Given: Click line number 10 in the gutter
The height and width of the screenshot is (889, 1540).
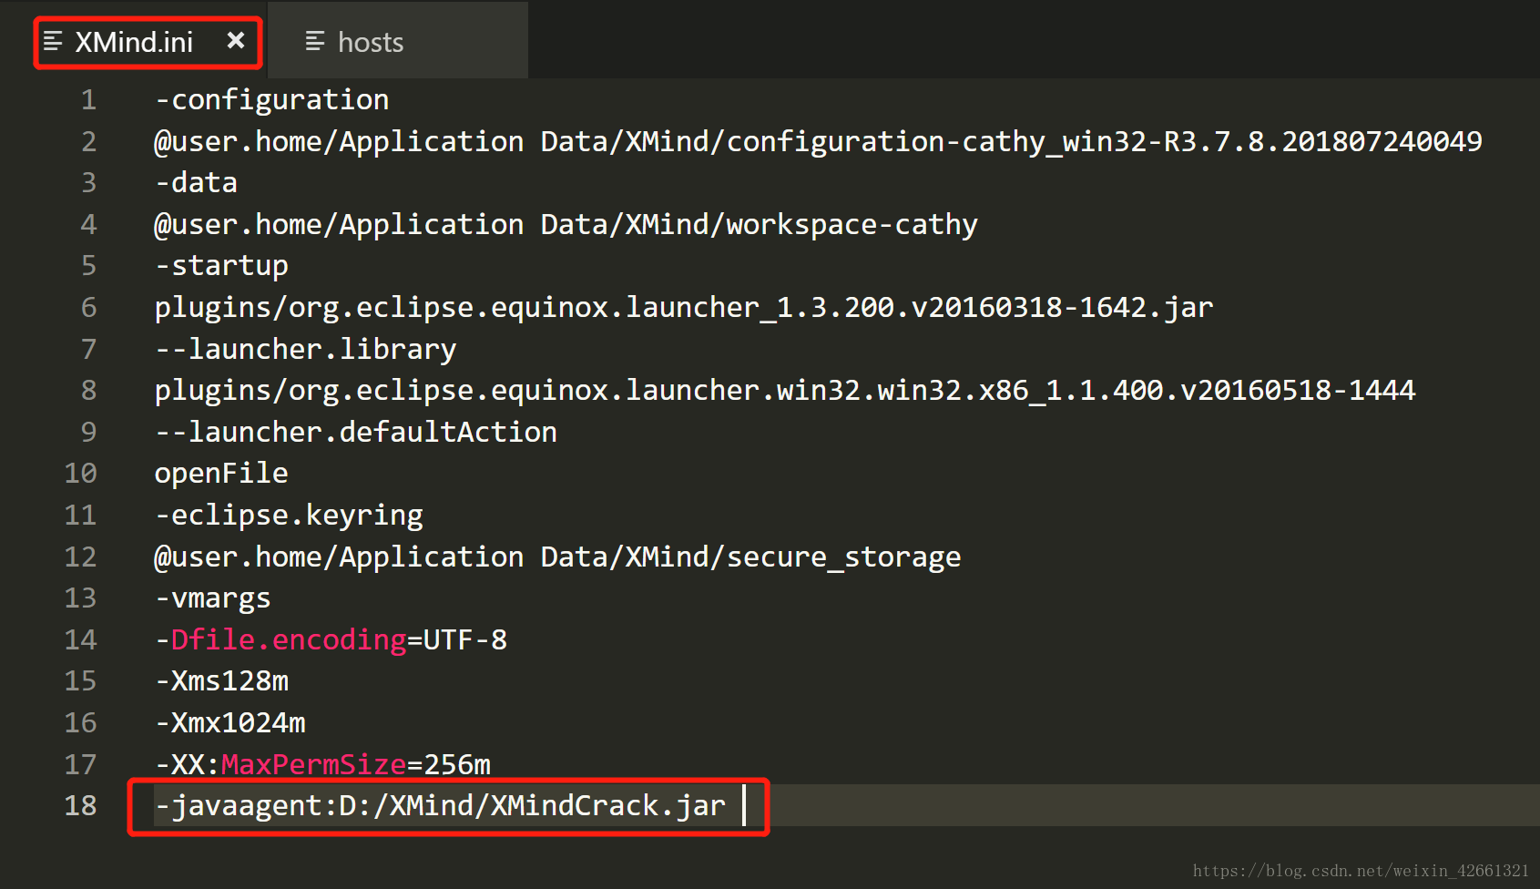Looking at the screenshot, I should [80, 473].
